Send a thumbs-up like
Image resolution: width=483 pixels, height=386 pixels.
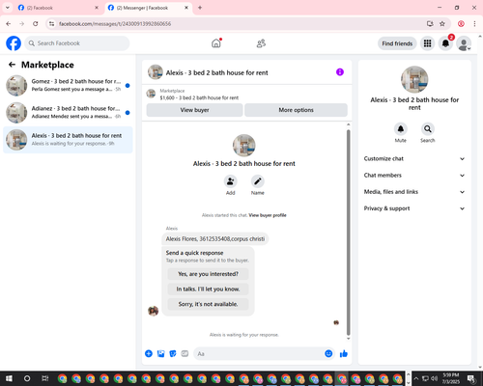coord(344,354)
